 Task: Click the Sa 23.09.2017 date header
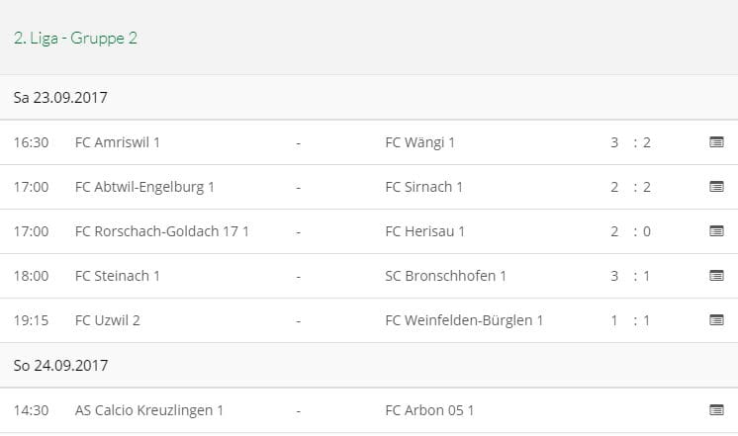[60, 98]
